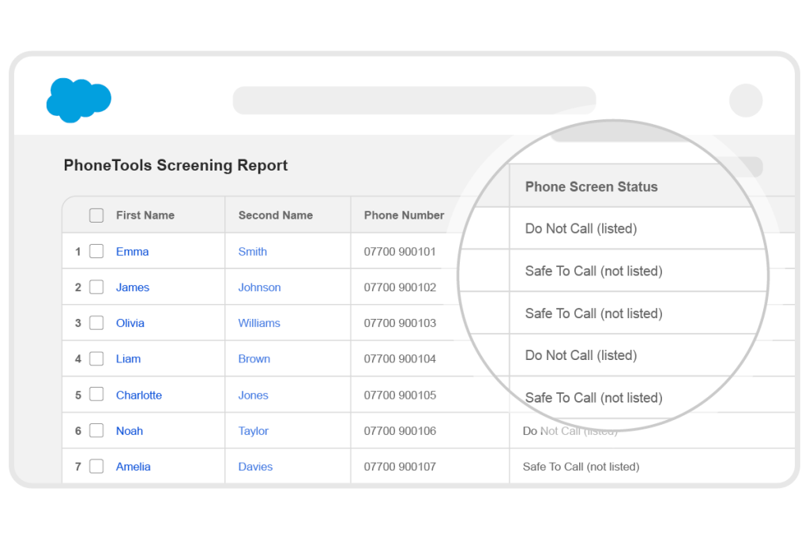This screenshot has width=809, height=540.
Task: Tick the checkbox in Liam's row
Action: tap(96, 358)
